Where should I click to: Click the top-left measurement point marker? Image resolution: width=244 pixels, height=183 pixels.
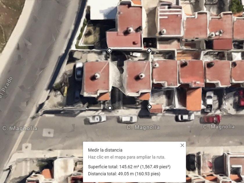point(110,51)
